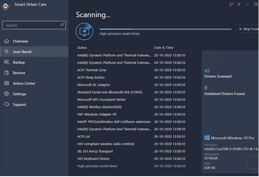Go to the Backup section
The height and width of the screenshot is (177, 259).
click(x=35, y=62)
